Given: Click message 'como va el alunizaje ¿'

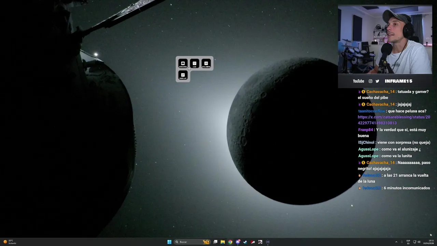Looking at the screenshot, I should coord(401,149).
